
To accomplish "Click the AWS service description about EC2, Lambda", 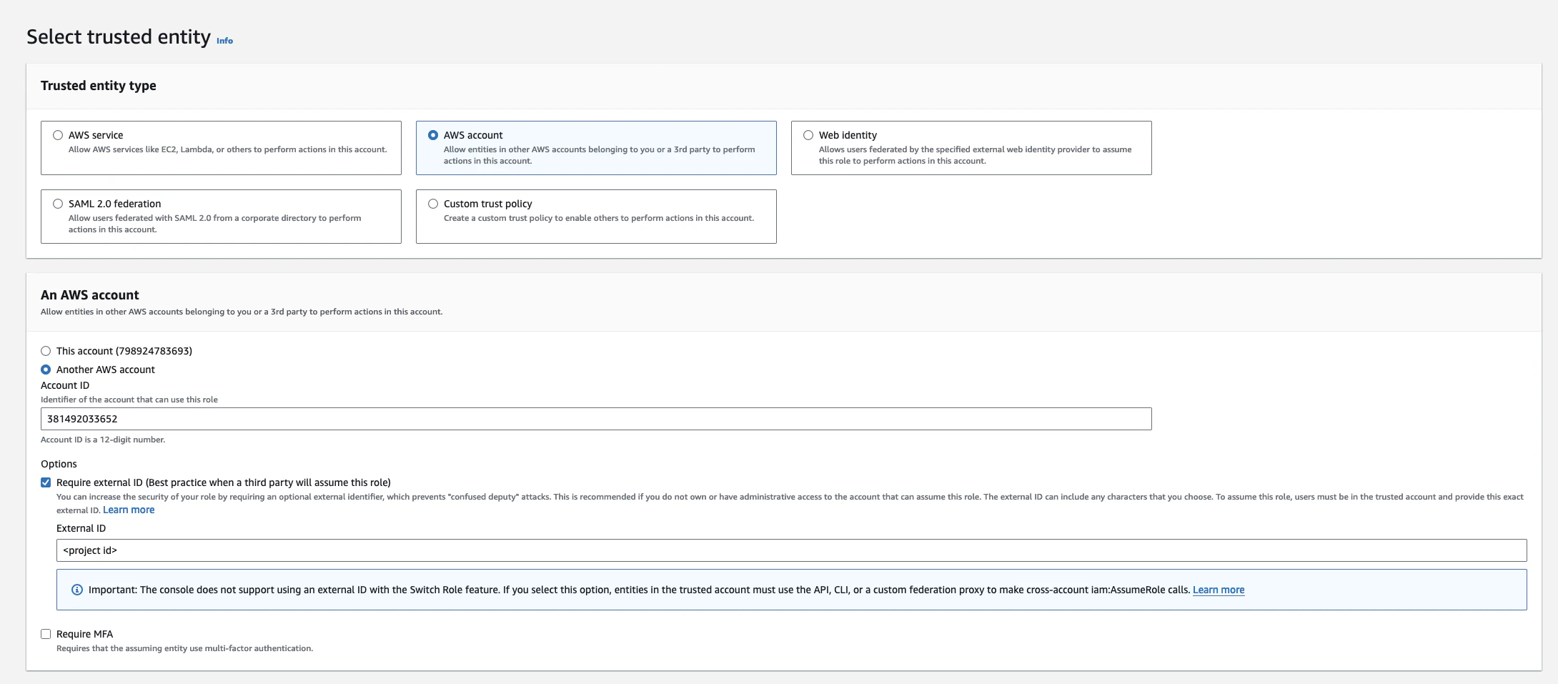I will [227, 149].
